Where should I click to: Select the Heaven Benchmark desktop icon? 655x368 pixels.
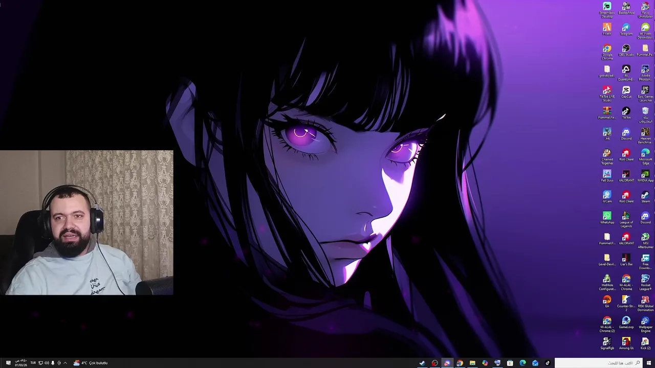(645, 136)
